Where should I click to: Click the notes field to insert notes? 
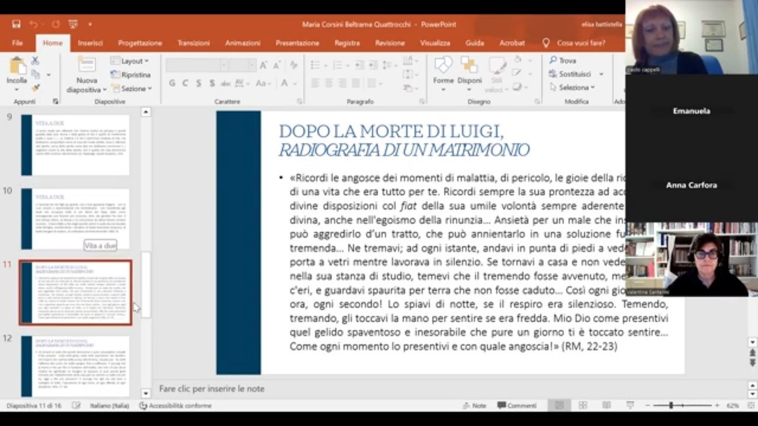(x=211, y=389)
